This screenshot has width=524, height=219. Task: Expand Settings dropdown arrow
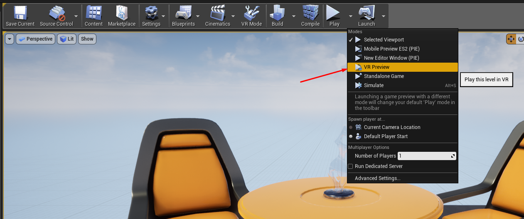164,16
